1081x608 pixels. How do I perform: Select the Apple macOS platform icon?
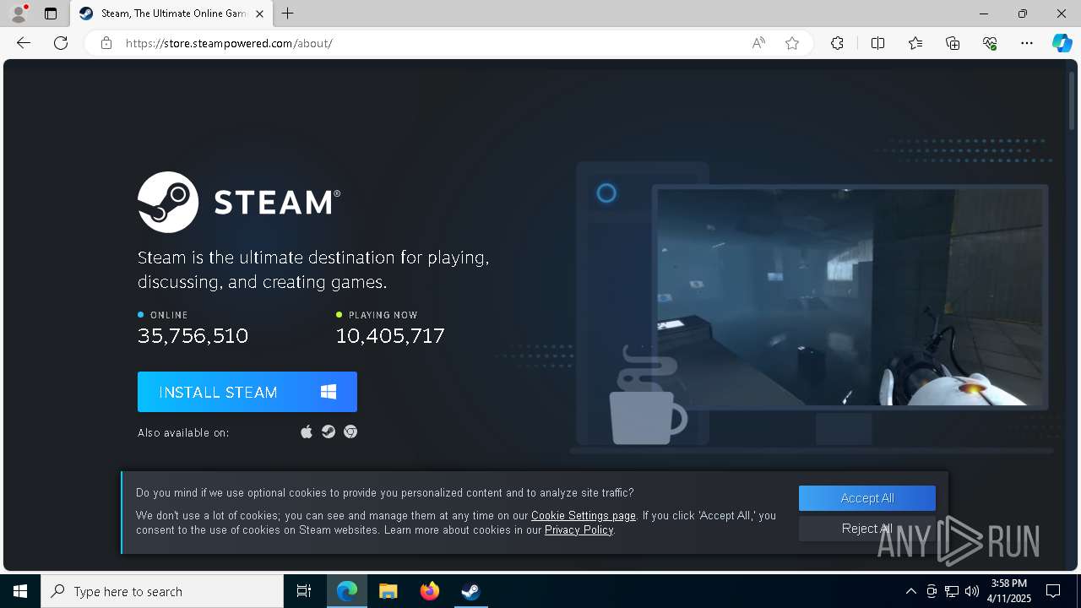point(307,432)
